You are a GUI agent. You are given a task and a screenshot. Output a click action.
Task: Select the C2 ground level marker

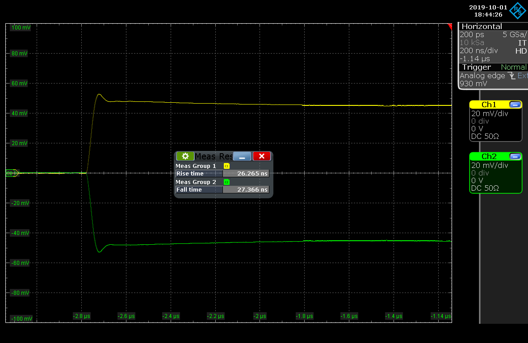(12, 173)
